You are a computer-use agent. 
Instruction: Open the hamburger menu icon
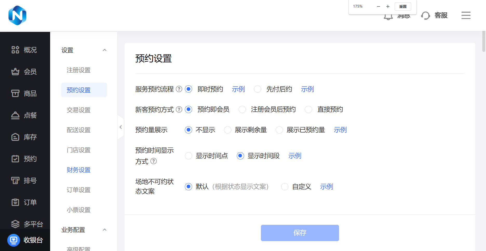pos(466,15)
